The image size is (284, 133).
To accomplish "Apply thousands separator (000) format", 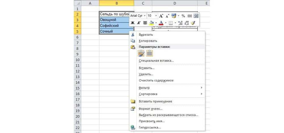I will pyautogui.click(x=189, y=16).
